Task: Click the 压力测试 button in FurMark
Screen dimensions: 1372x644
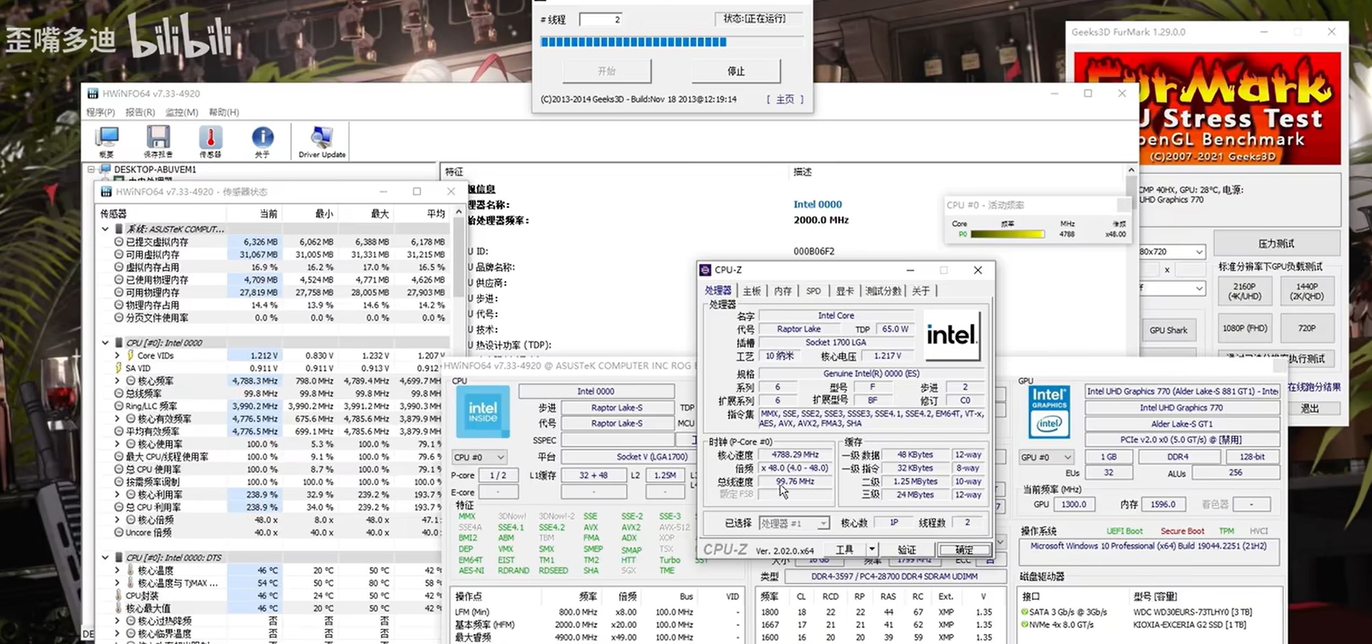Action: coord(1276,244)
